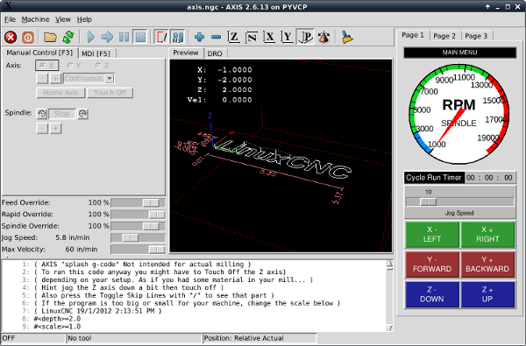This screenshot has height=346, width=526.
Task: Open Page 2 tab
Action: [x=444, y=36]
